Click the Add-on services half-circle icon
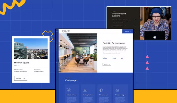This screenshot has height=103, width=177. pos(101,90)
